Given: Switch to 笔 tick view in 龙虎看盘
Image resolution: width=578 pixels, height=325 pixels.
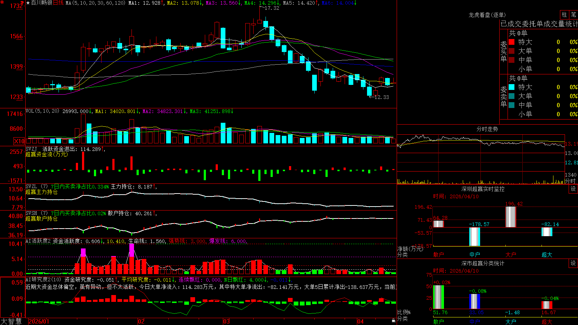Looking at the screenshot, I should pyautogui.click(x=574, y=14).
